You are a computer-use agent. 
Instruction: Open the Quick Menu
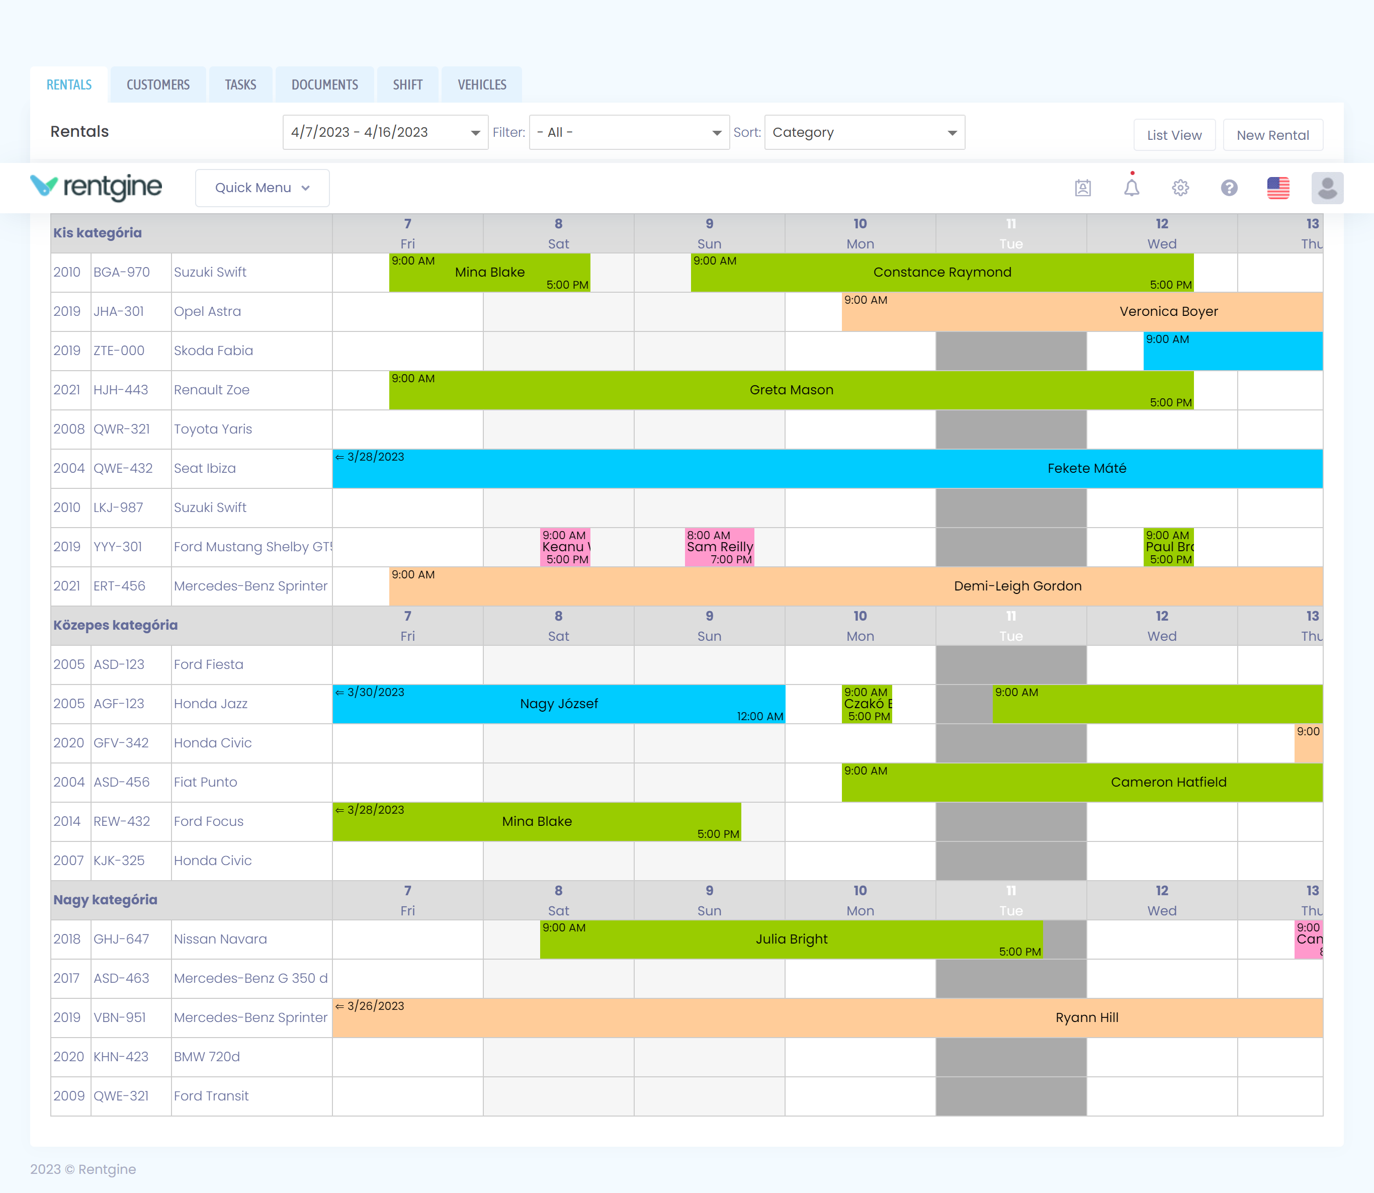261,187
